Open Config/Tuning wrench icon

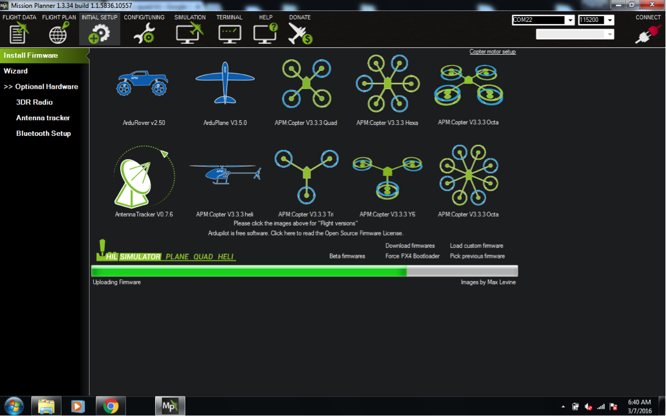click(x=144, y=33)
